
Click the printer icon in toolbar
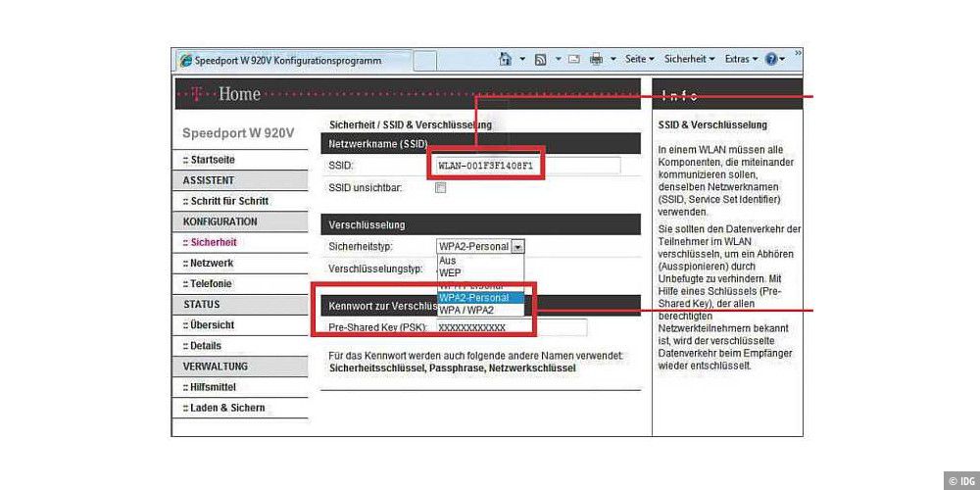point(596,60)
